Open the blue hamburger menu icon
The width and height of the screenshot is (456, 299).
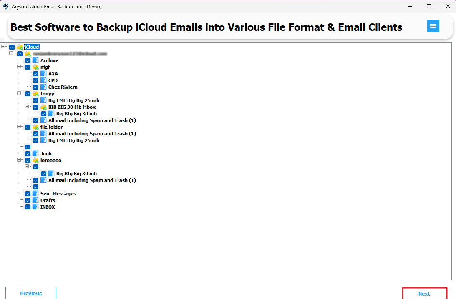433,26
